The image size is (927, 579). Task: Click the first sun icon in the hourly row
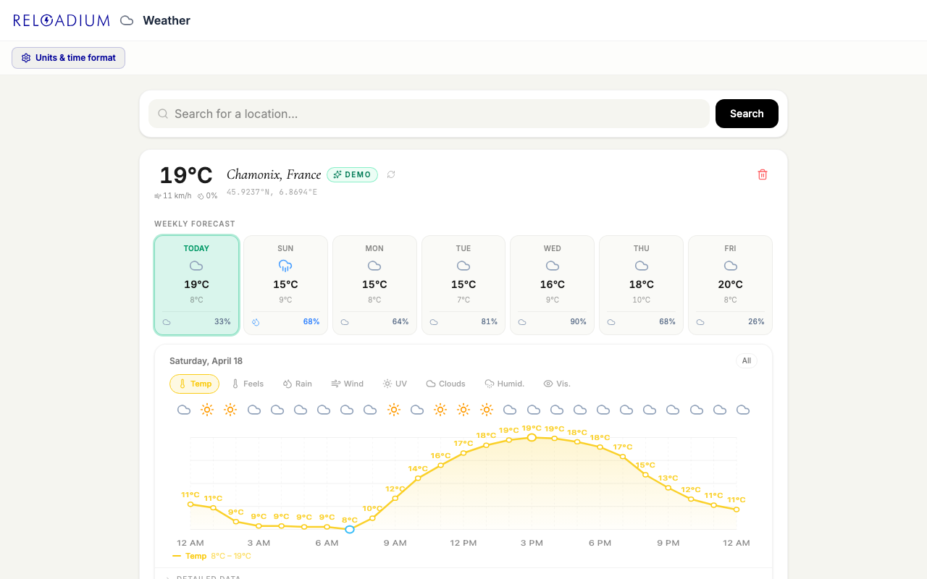point(207,410)
